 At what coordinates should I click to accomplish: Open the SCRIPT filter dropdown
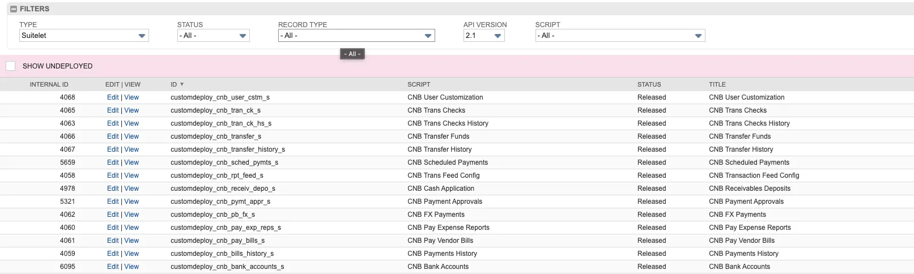click(620, 36)
